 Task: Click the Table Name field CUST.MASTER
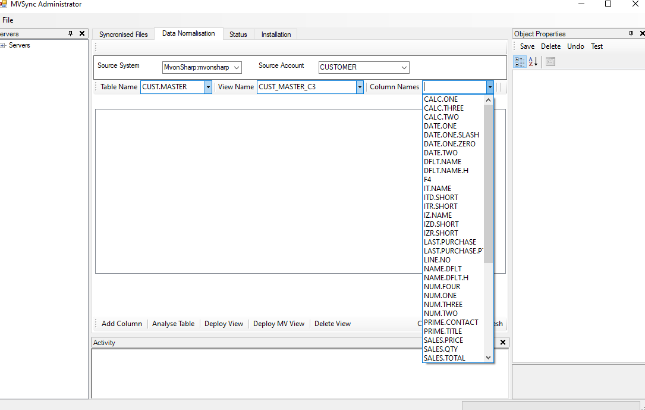(x=173, y=87)
